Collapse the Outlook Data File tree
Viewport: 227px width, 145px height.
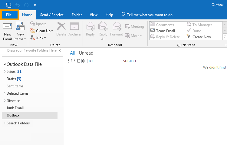point(5,64)
